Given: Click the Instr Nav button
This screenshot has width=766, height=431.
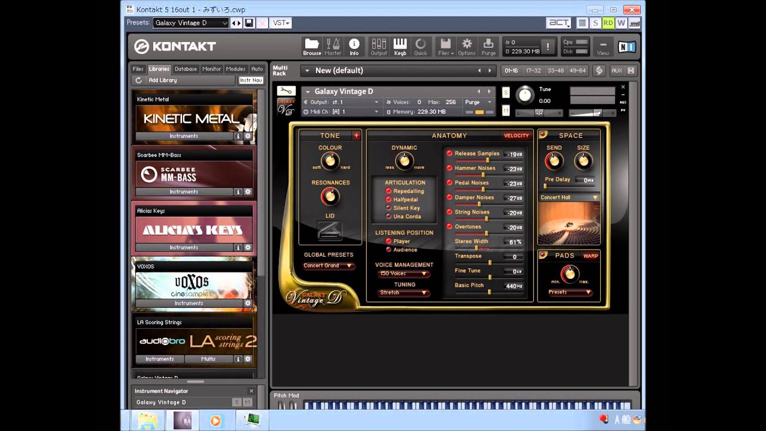Looking at the screenshot, I should (251, 80).
